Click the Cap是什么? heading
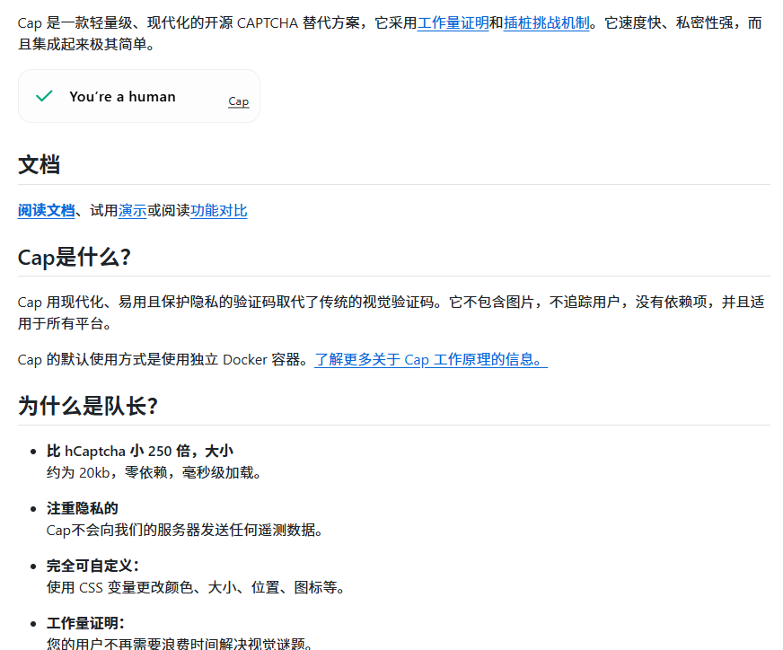 point(75,258)
